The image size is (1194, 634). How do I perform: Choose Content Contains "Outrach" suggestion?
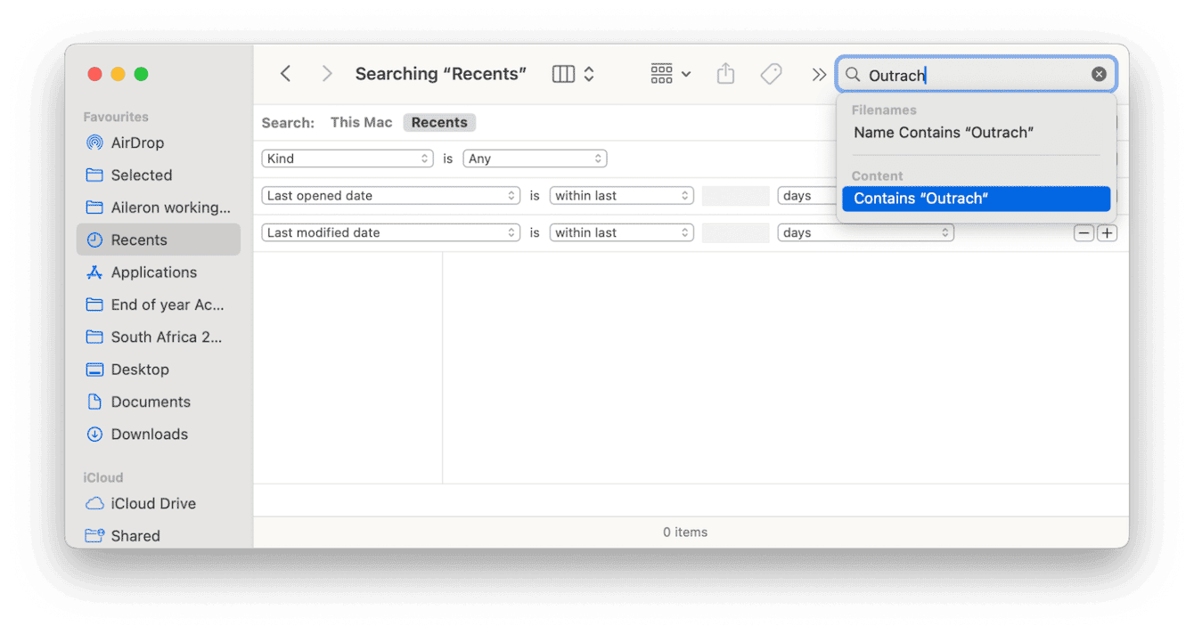pos(976,198)
